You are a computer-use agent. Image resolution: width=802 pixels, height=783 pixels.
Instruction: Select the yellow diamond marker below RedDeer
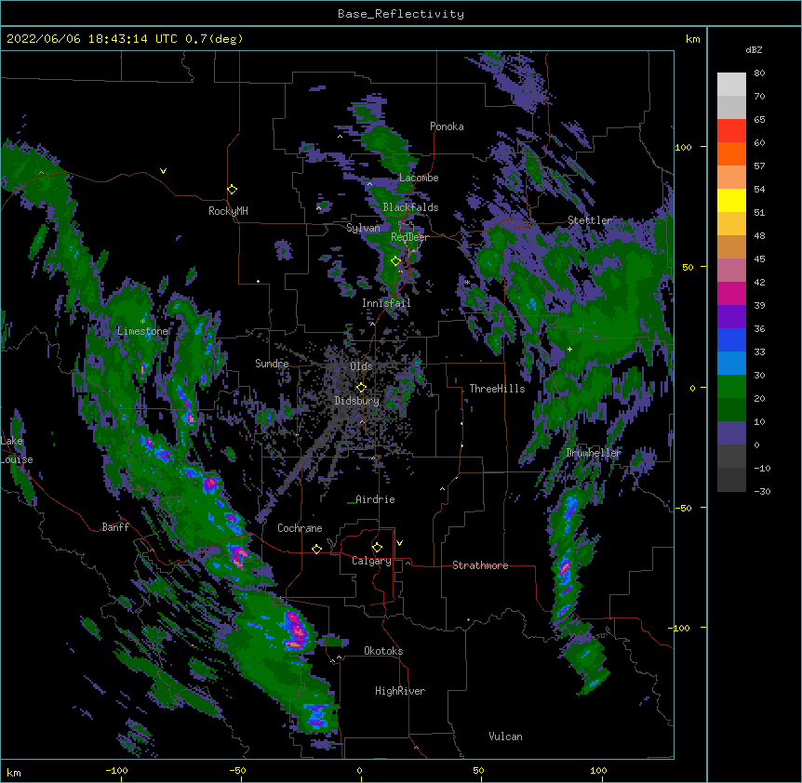point(395,261)
